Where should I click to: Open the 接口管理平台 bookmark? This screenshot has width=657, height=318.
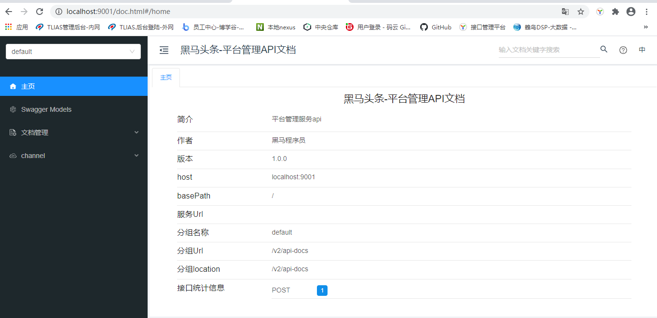[x=482, y=27]
